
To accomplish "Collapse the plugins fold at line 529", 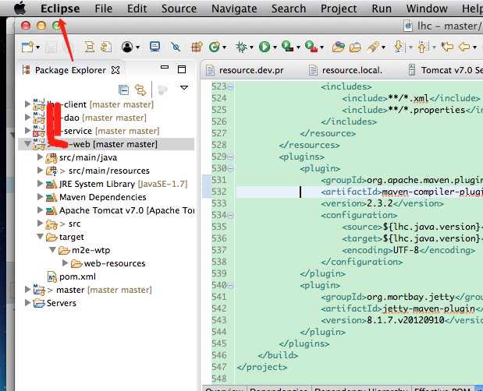I will point(230,157).
